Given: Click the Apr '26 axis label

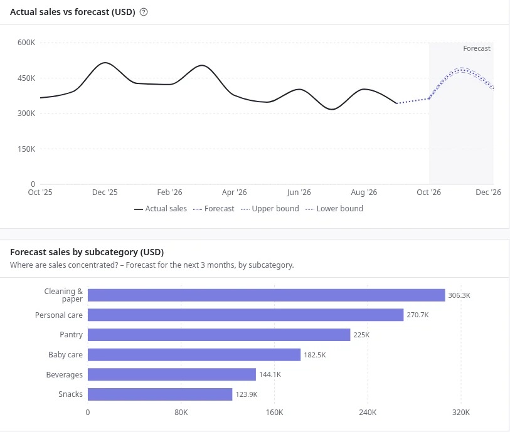Looking at the screenshot, I should tap(234, 192).
